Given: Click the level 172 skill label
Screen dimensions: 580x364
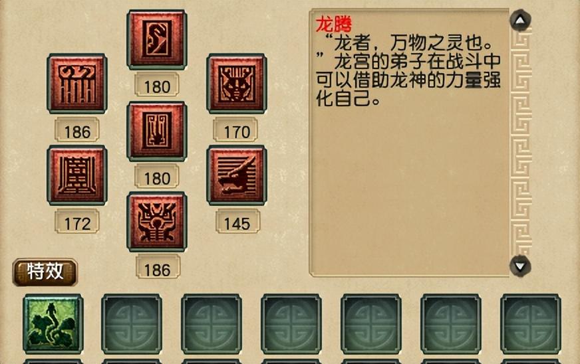Looking at the screenshot, I should (77, 222).
